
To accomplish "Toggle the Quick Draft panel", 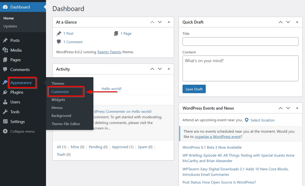I will coord(297,22).
